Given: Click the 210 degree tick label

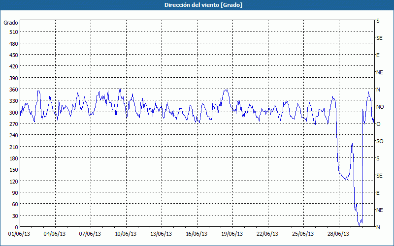Looking at the screenshot, I should [x=14, y=147].
